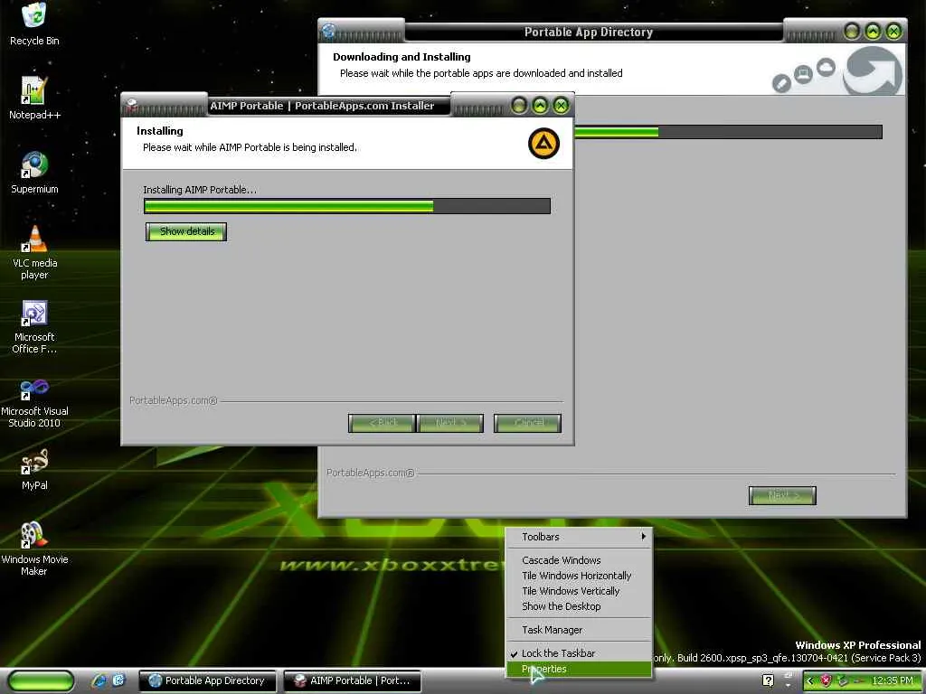Close the Portable App Directory window
The height and width of the screenshot is (694, 926).
click(x=894, y=32)
